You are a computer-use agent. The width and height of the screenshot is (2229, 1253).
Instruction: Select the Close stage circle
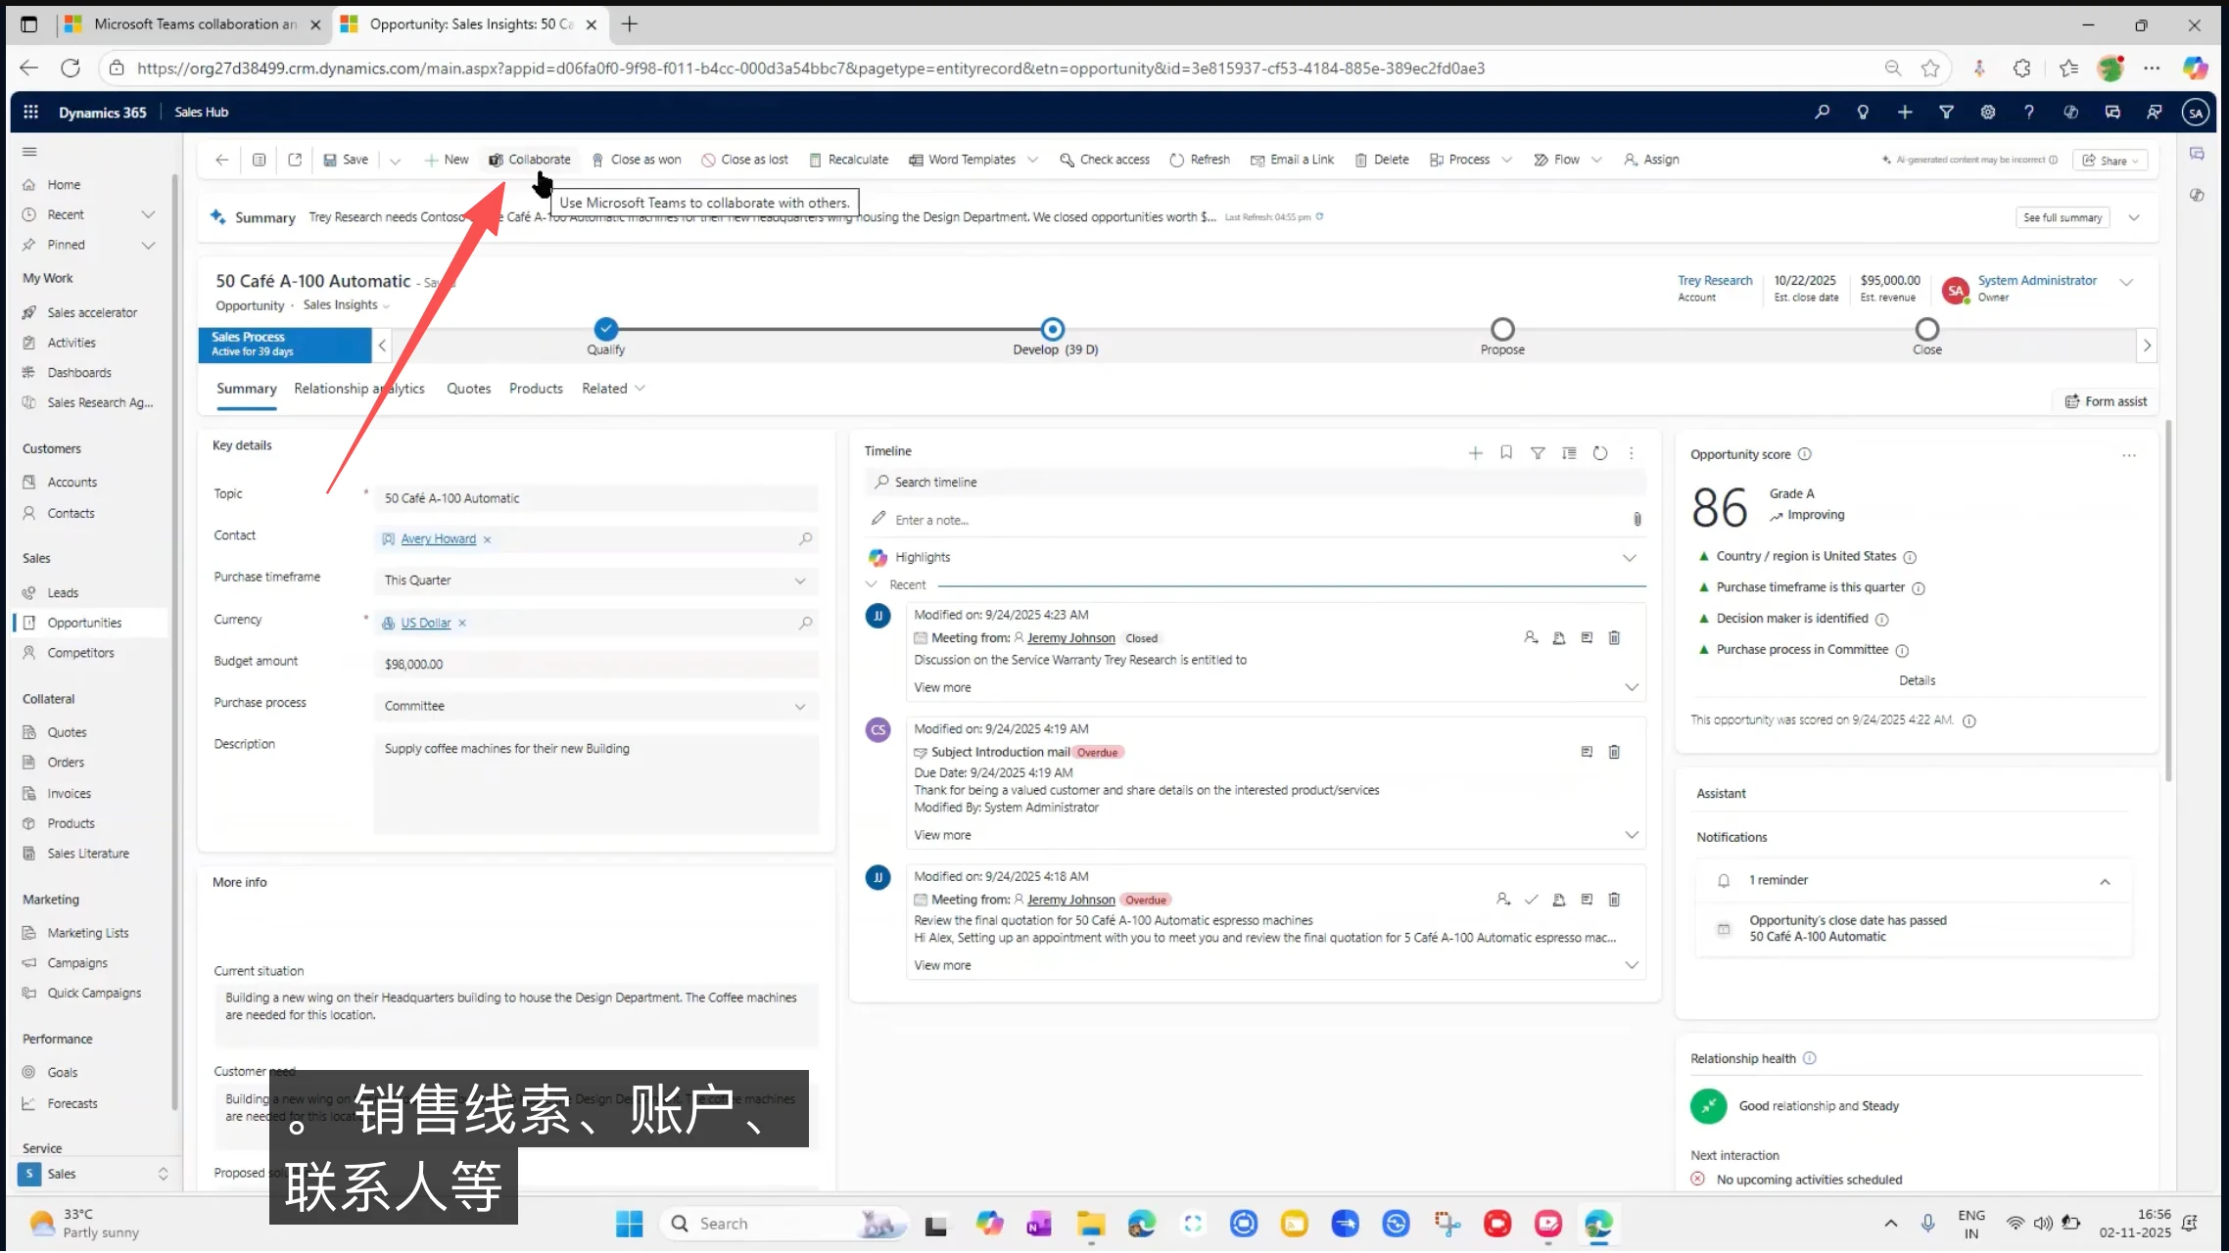coord(1927,329)
